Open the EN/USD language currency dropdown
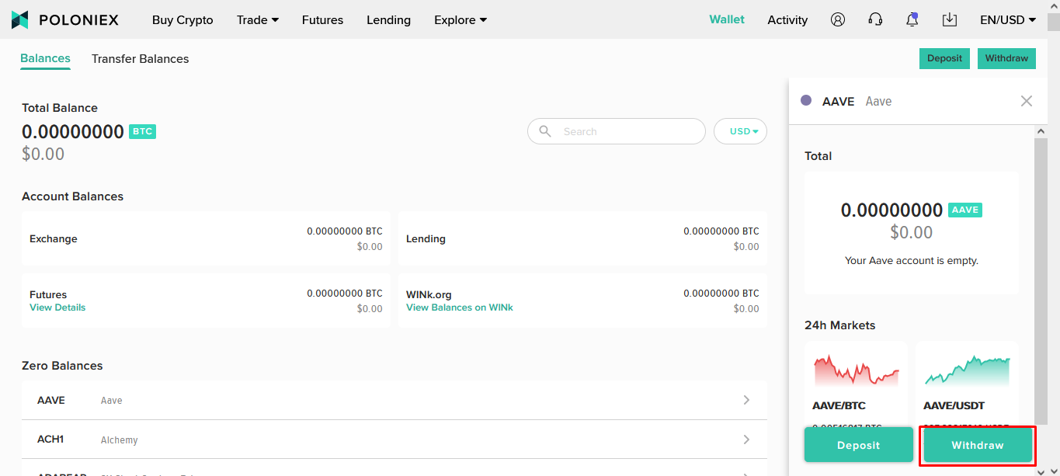This screenshot has height=476, width=1060. [x=1008, y=19]
